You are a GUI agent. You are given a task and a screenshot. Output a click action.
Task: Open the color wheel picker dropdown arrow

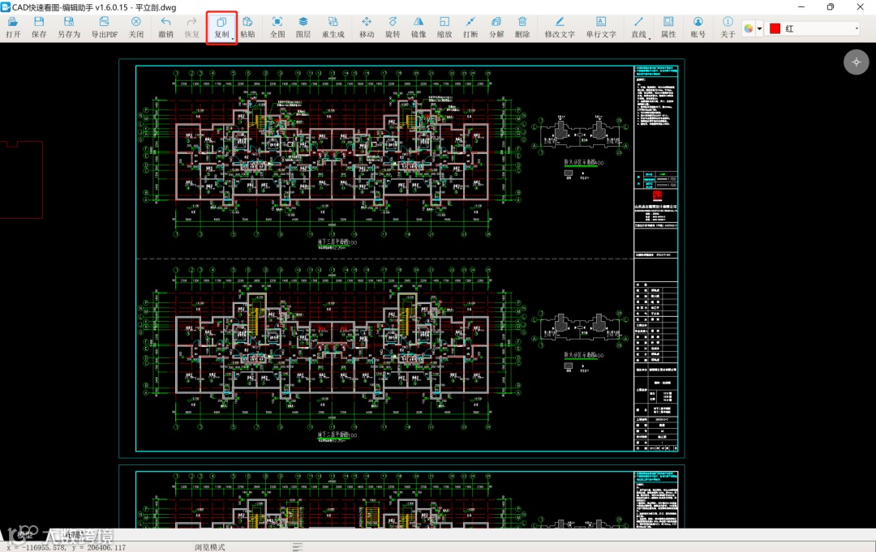point(759,28)
